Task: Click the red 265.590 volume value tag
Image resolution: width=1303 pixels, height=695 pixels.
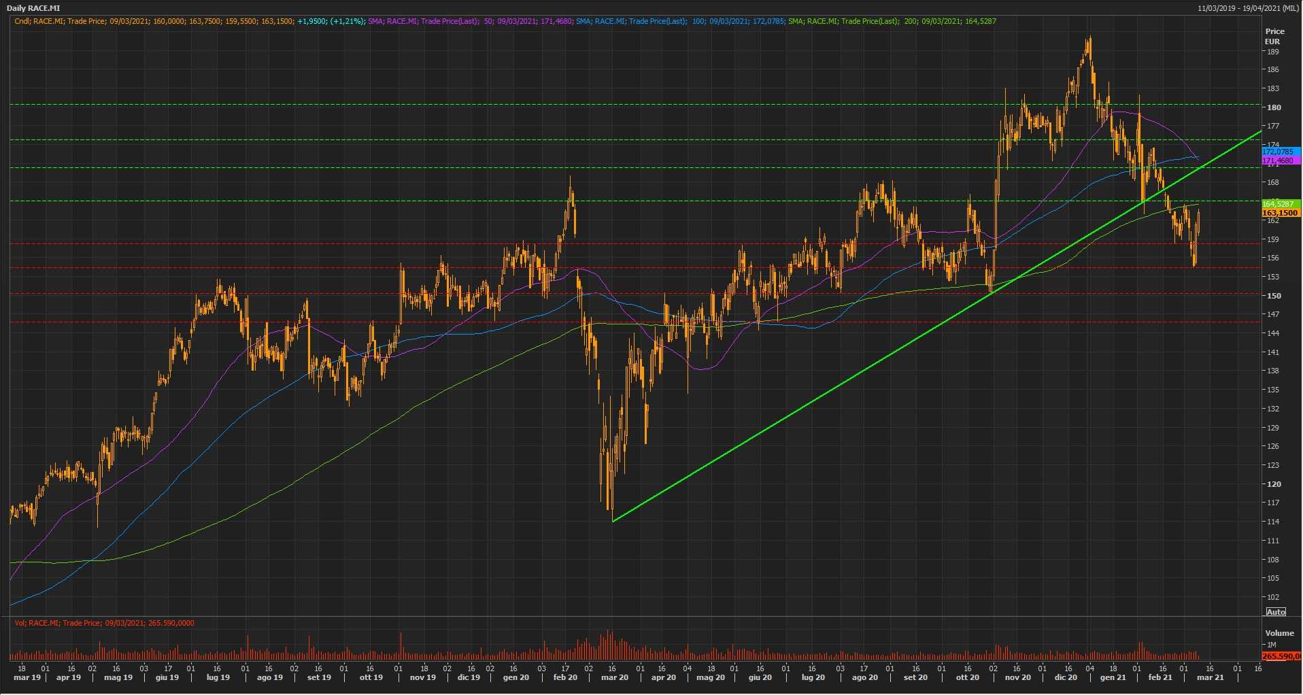Action: [x=1281, y=656]
